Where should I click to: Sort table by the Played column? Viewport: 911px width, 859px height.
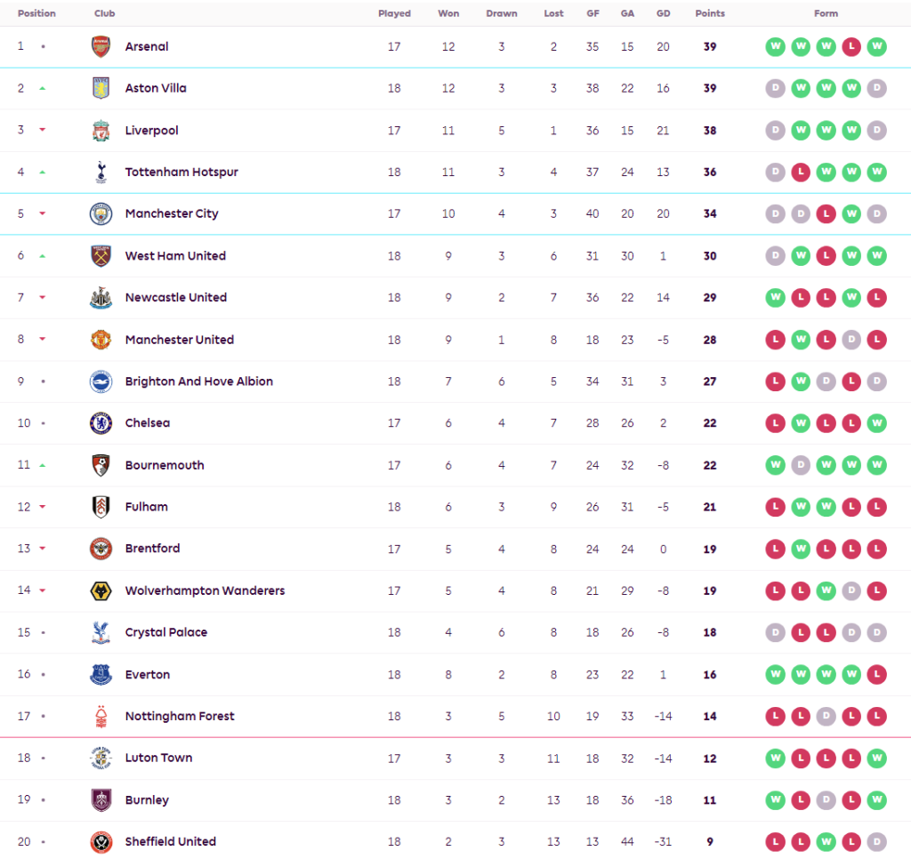pyautogui.click(x=394, y=13)
